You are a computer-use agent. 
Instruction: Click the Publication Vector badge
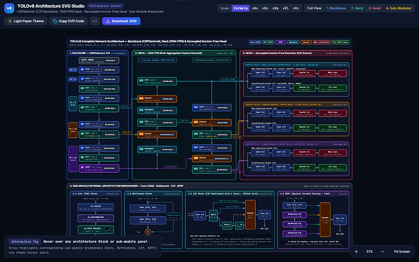coord(105,6)
